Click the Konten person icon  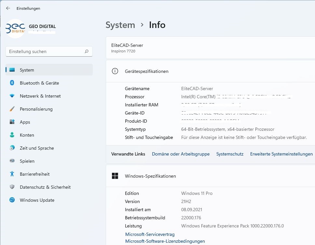tap(12, 135)
